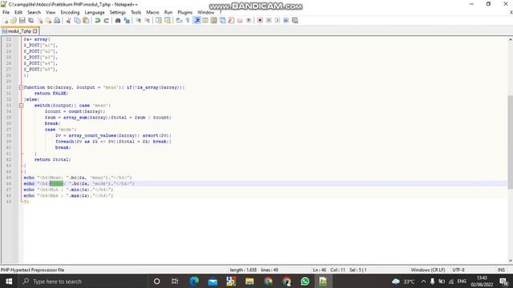Open the Edit menu
The height and width of the screenshot is (288, 513).
click(18, 13)
